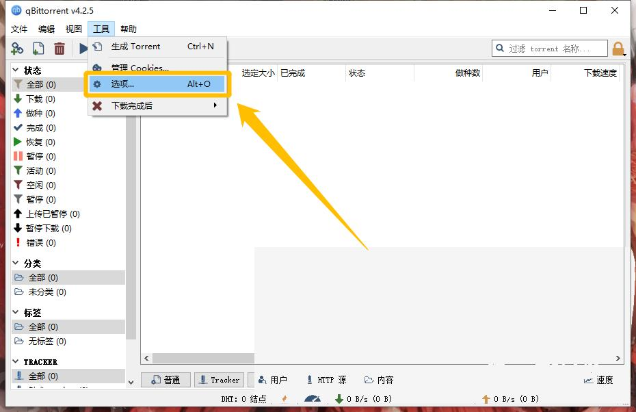Switch to the 用户 tab
The width and height of the screenshot is (636, 412).
tap(273, 380)
